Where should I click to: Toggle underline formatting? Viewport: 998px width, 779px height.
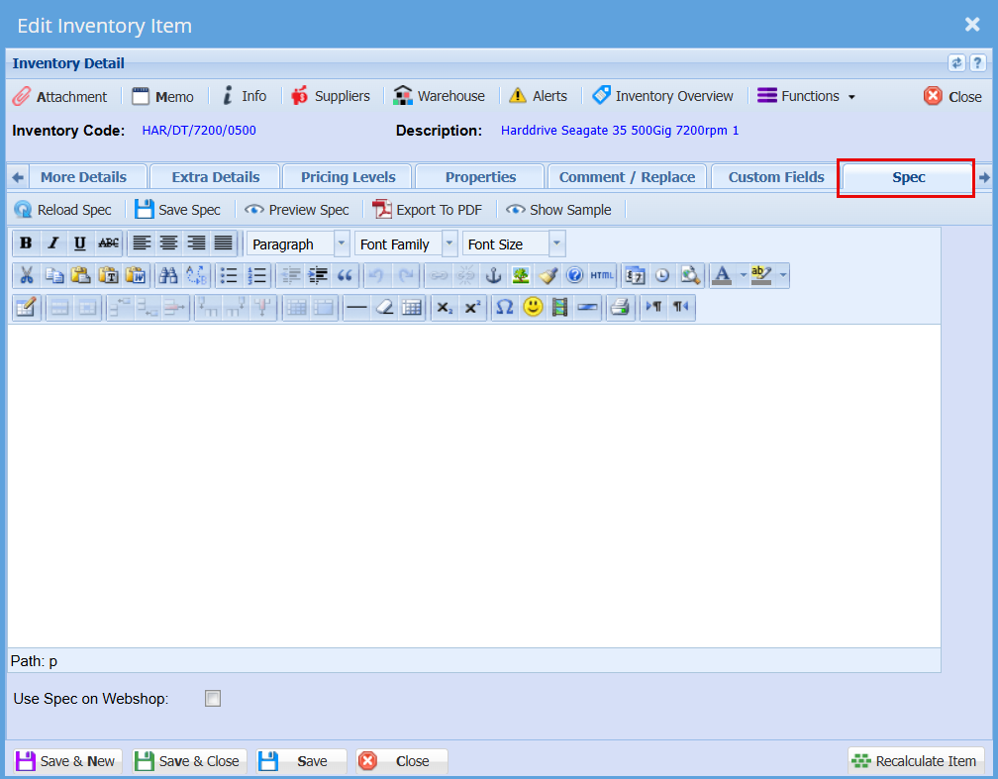80,243
